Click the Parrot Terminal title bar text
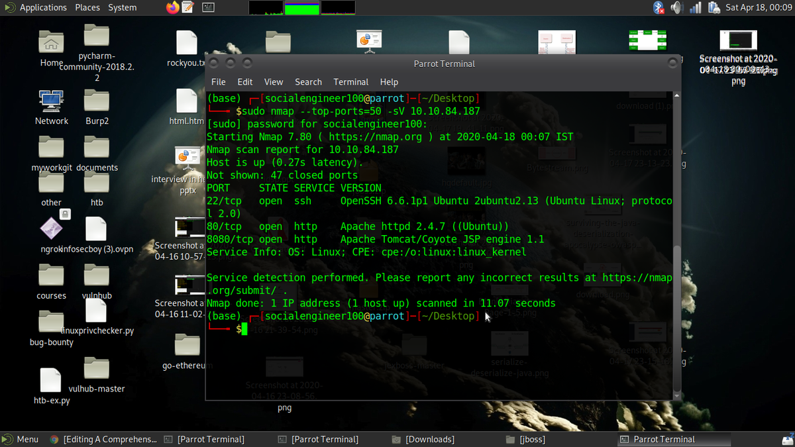Screen dimensions: 795x447 [444, 64]
